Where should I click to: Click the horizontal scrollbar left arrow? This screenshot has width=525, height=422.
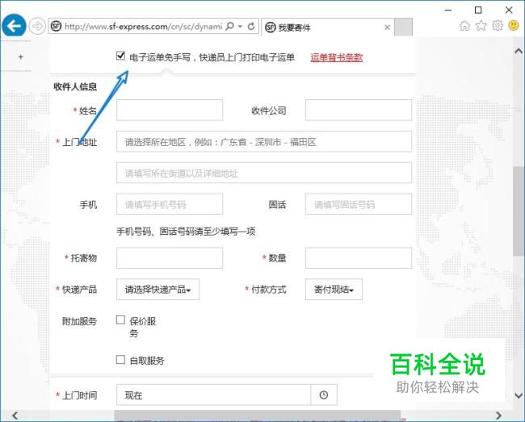tap(15, 416)
